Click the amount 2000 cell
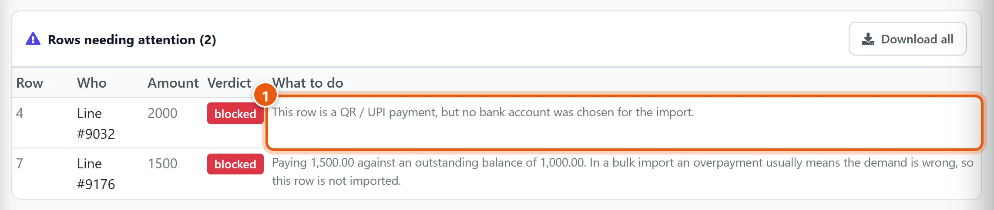Image resolution: width=994 pixels, height=210 pixels. pyautogui.click(x=162, y=113)
